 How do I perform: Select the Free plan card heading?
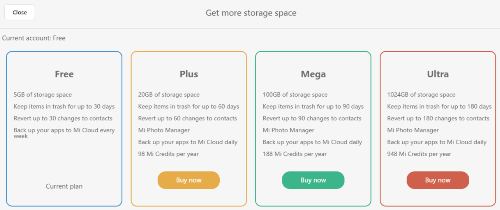pos(64,74)
